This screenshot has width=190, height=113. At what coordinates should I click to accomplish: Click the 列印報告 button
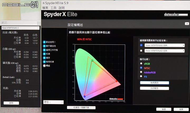tap(154, 88)
